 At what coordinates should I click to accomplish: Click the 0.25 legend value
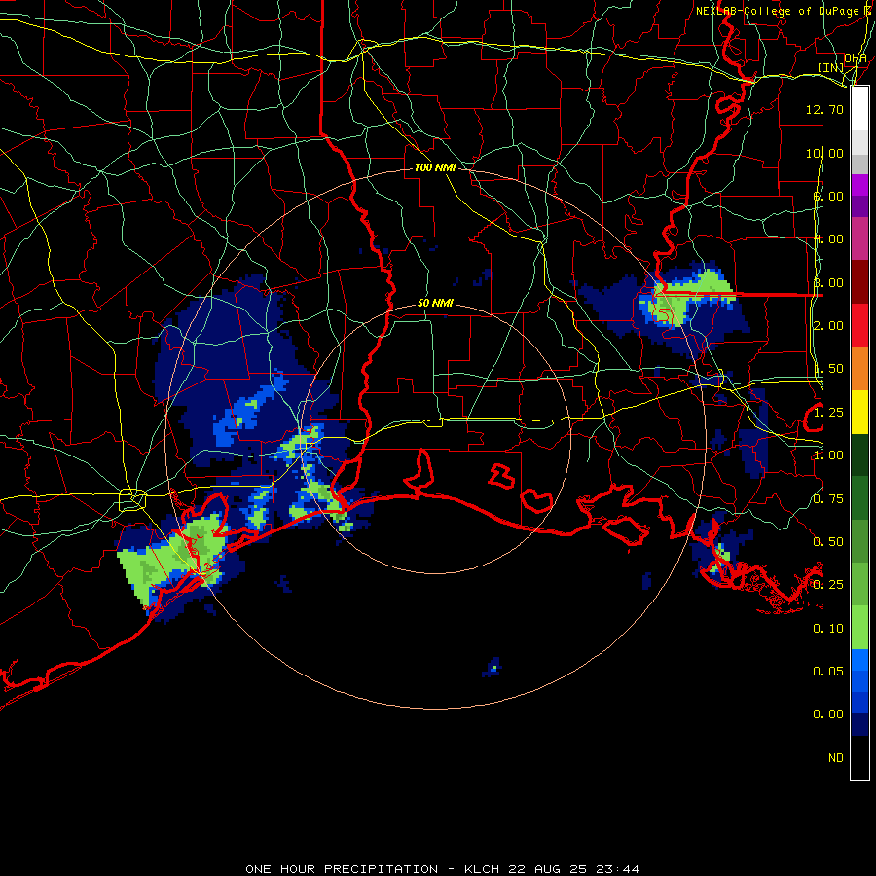[x=828, y=585]
